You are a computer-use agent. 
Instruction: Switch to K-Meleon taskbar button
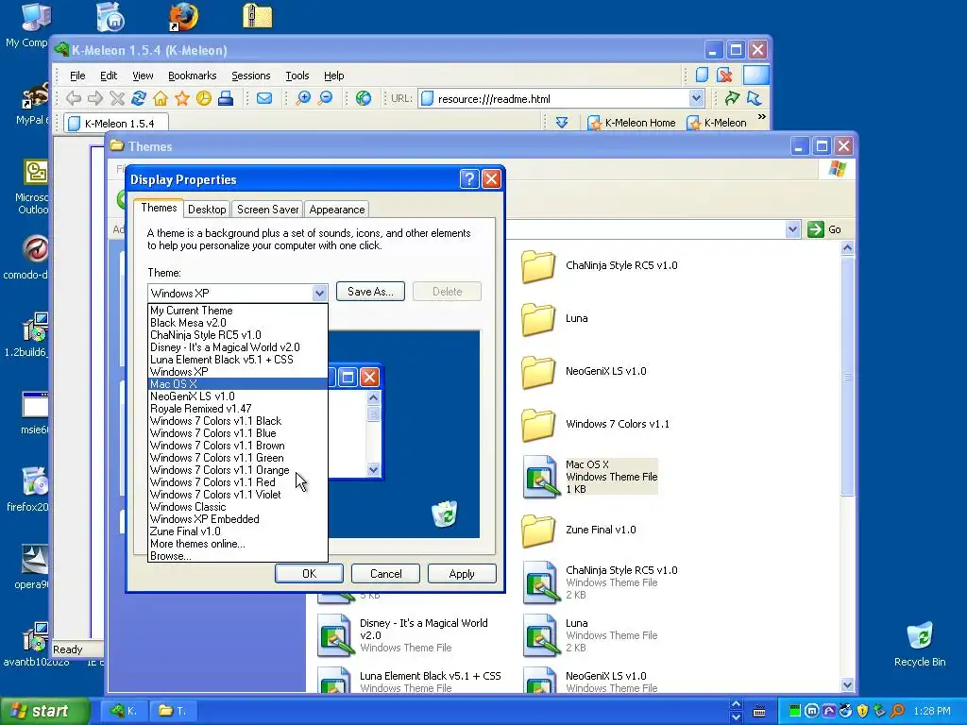point(124,711)
